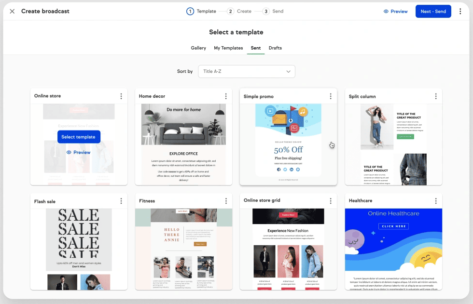The width and height of the screenshot is (473, 304).
Task: Open options menu on Fitness template
Action: coord(226,201)
